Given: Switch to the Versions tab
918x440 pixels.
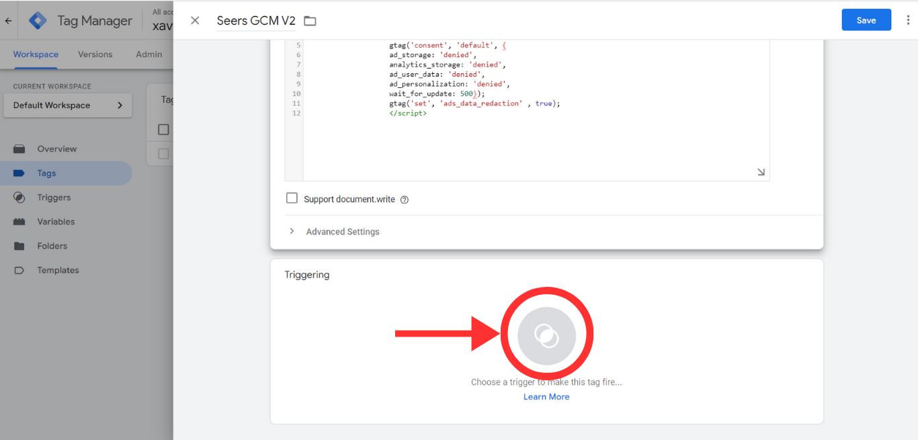Looking at the screenshot, I should (95, 54).
